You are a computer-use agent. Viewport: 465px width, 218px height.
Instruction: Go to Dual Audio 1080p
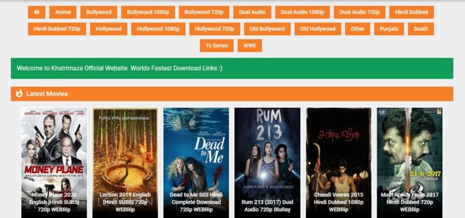click(x=303, y=12)
